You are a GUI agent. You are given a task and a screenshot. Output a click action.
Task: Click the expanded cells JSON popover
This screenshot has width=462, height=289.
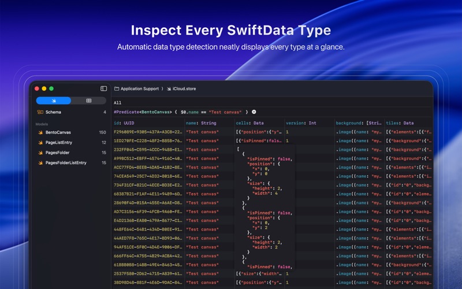(x=264, y=207)
